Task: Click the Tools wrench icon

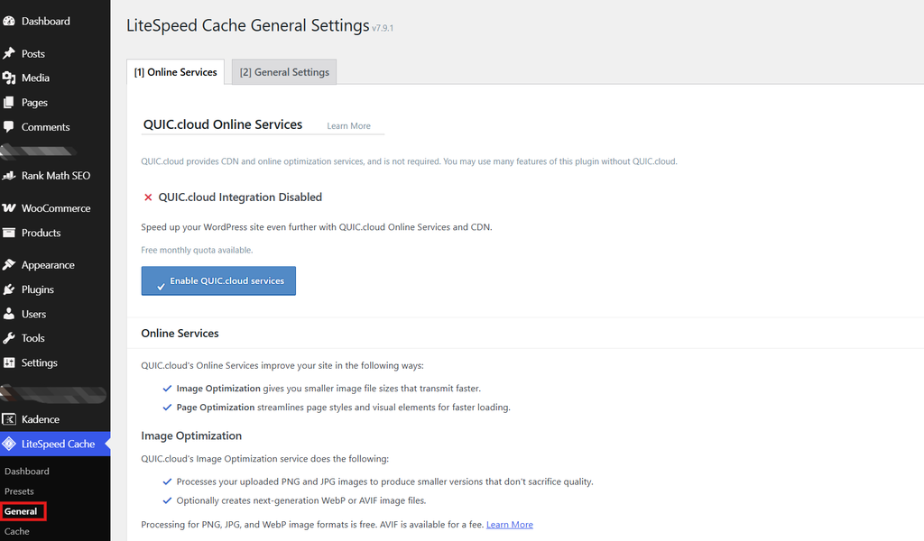Action: (x=8, y=338)
